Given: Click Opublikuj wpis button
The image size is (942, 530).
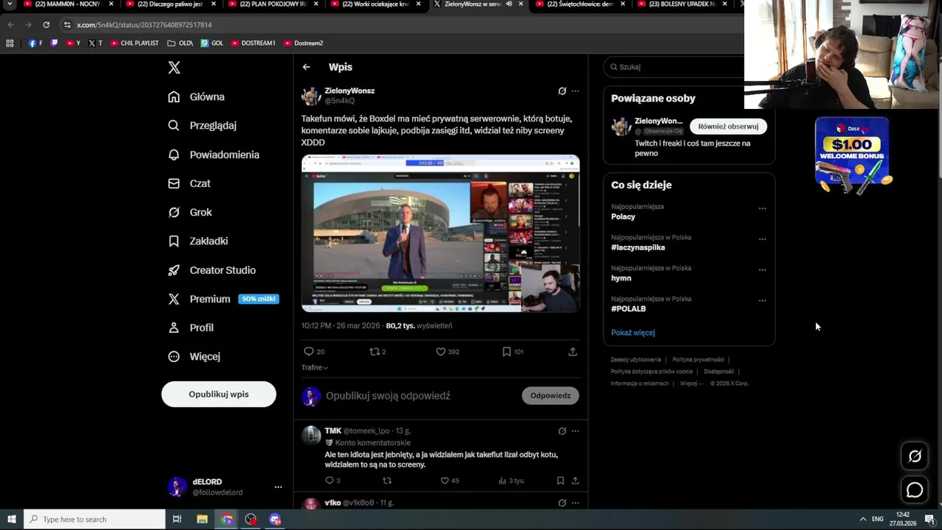Looking at the screenshot, I should (219, 394).
